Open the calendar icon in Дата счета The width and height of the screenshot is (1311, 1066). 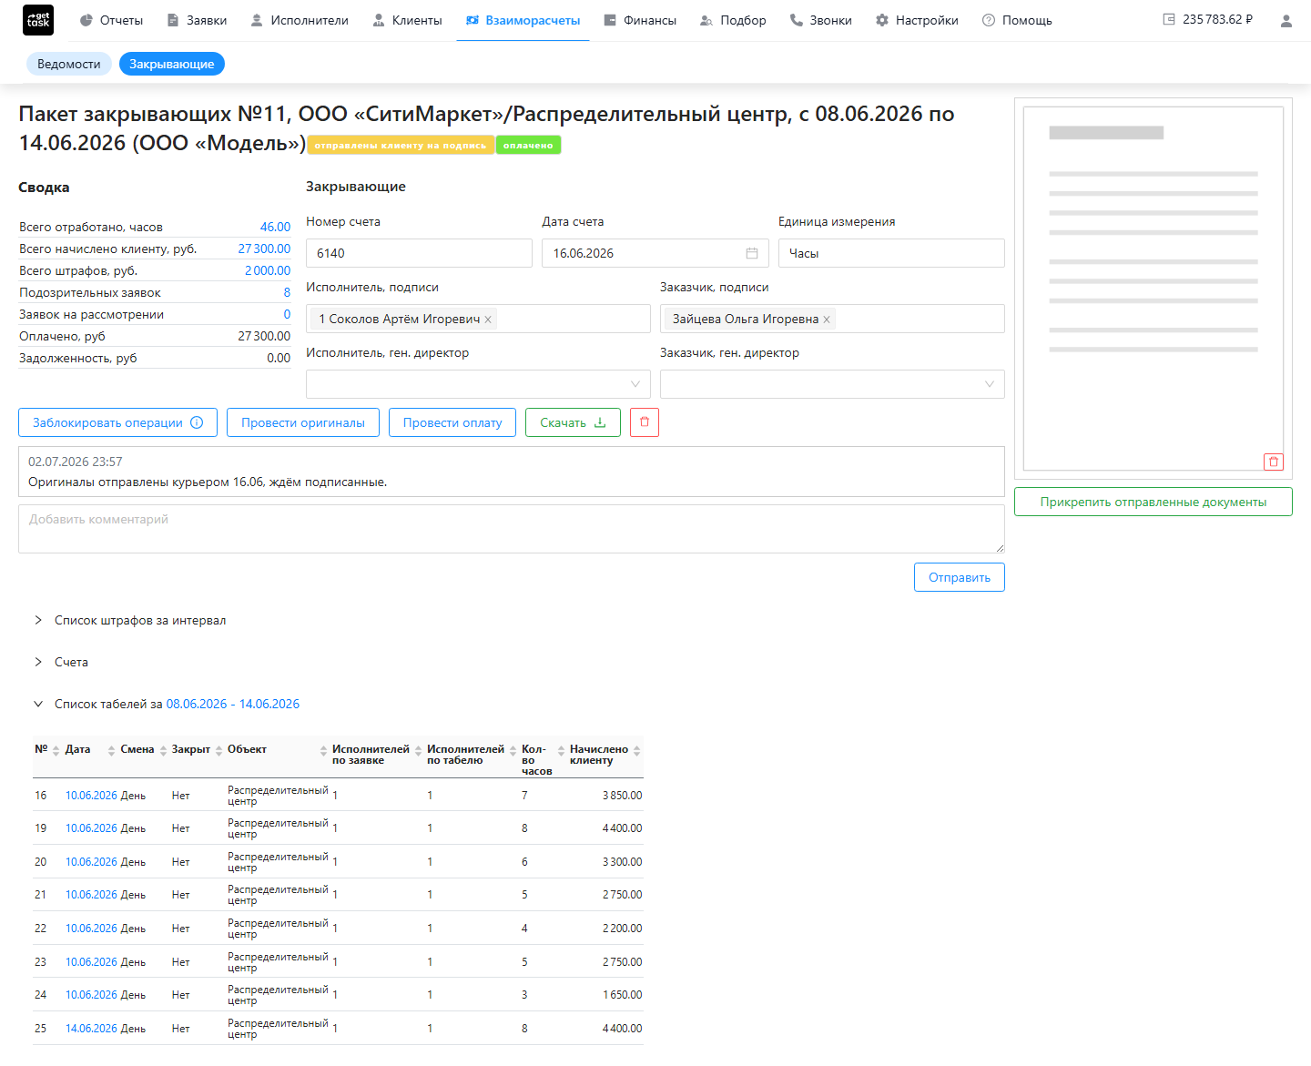click(x=752, y=253)
